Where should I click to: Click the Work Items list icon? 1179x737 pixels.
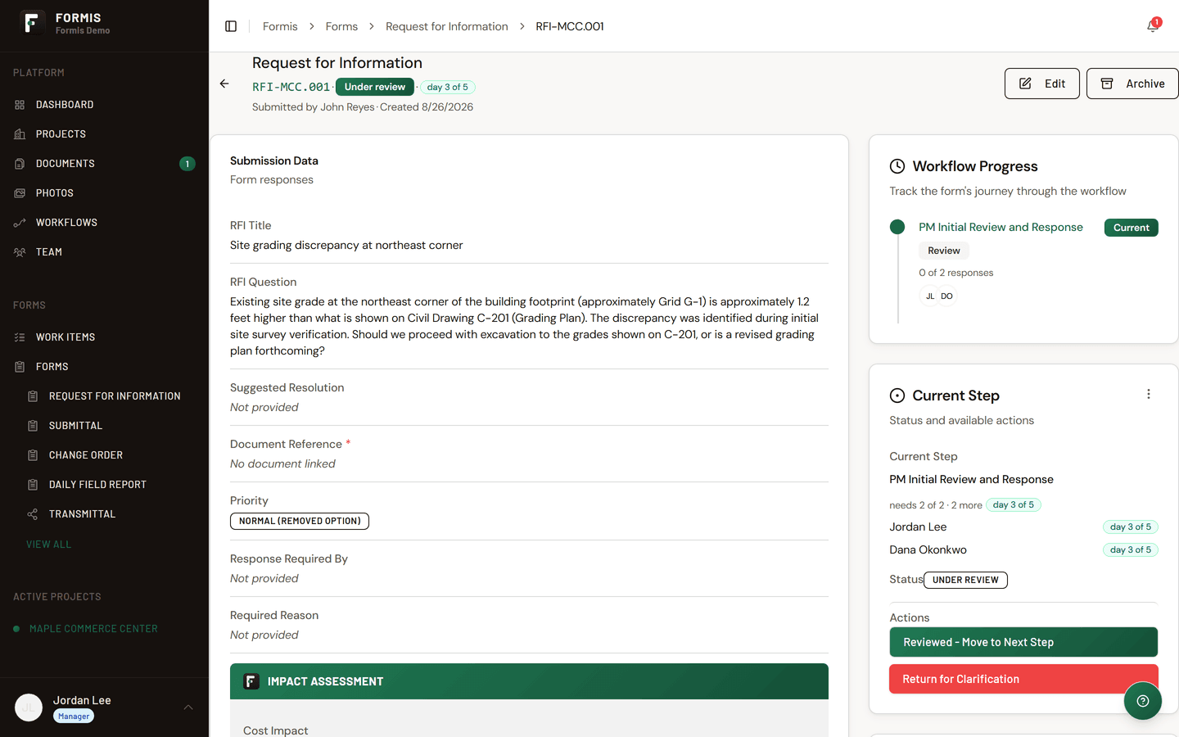click(x=20, y=337)
